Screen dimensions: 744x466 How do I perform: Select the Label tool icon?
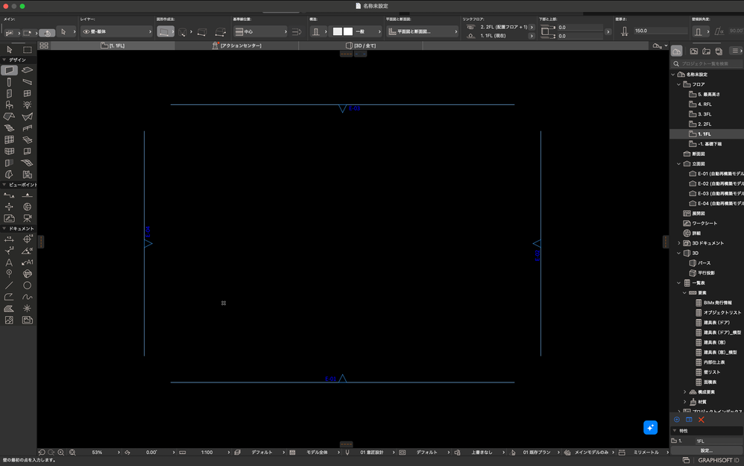(28, 262)
